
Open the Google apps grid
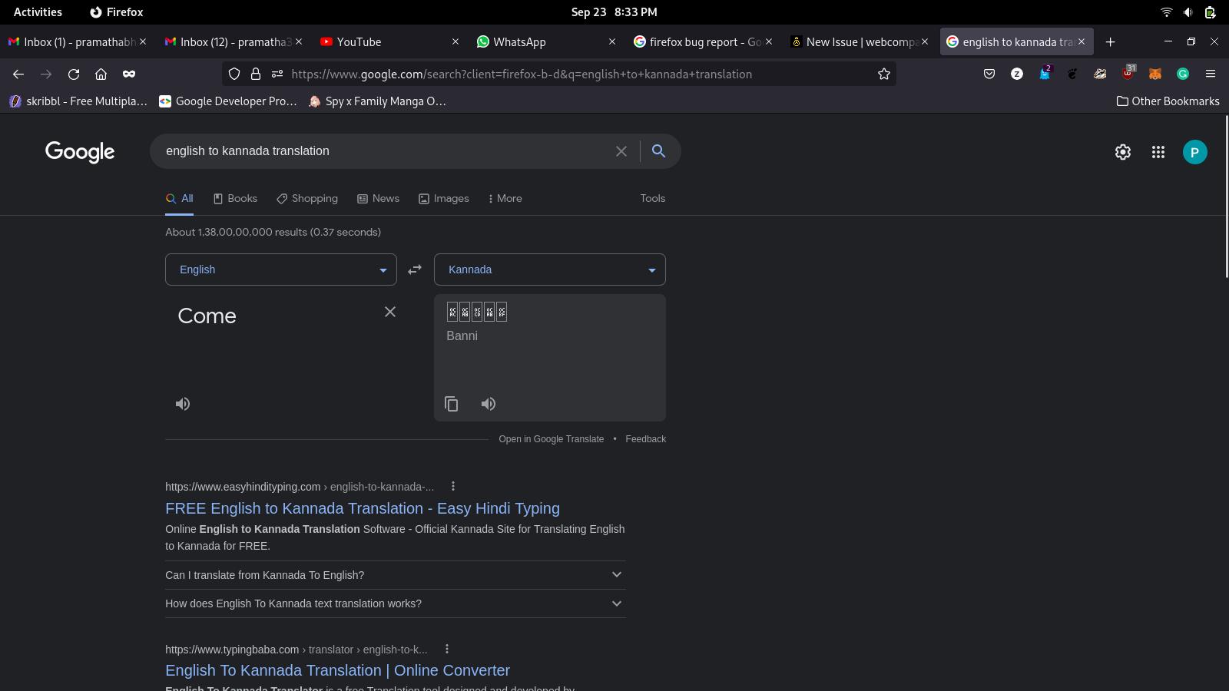pos(1158,152)
